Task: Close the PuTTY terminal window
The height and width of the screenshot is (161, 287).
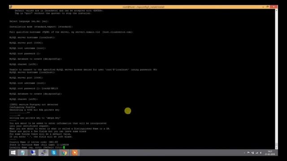Action: 274,7
